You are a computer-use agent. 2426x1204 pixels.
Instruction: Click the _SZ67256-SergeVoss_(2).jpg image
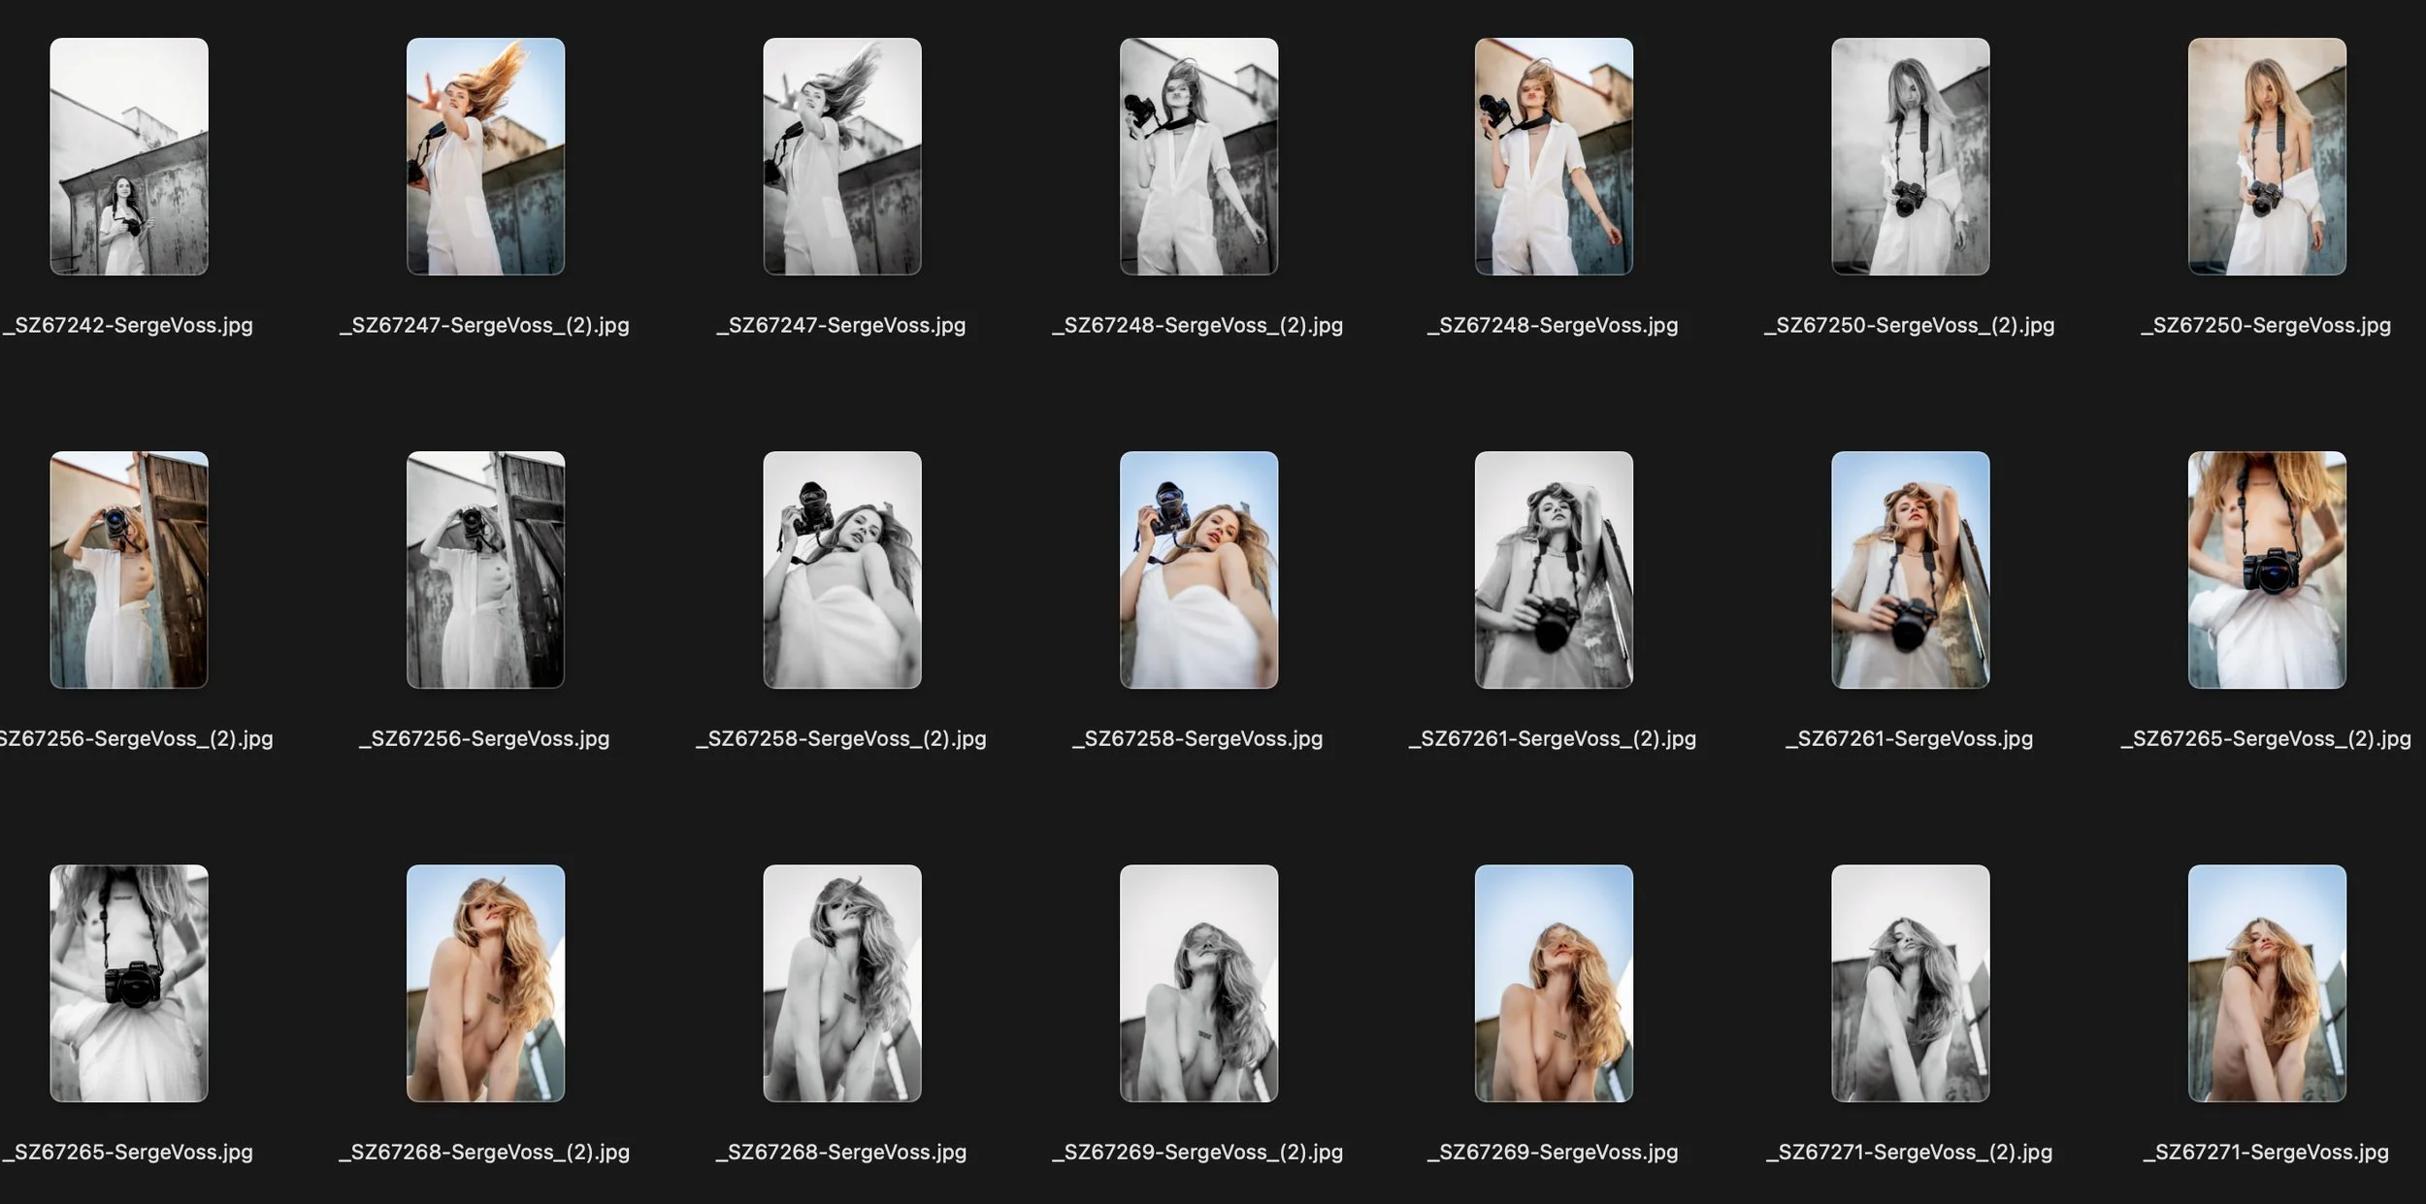tap(129, 574)
